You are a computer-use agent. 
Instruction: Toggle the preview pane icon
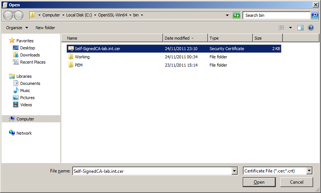(300, 28)
